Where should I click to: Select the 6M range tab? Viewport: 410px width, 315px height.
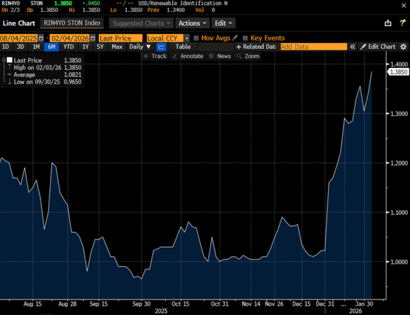click(51, 47)
